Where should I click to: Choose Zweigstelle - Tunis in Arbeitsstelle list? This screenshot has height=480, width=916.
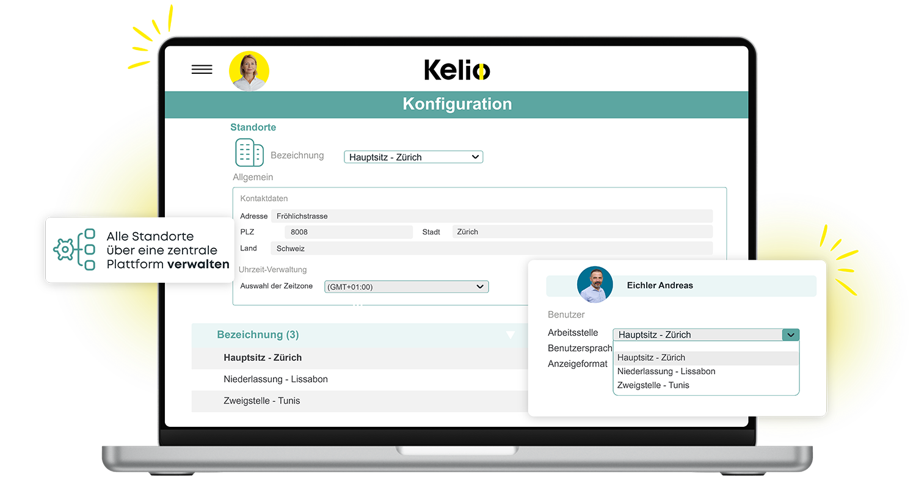[x=706, y=385]
